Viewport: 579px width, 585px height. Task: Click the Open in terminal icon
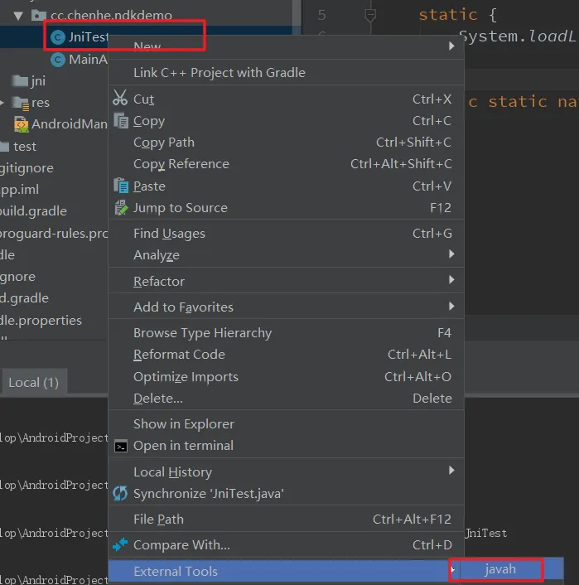tap(120, 446)
